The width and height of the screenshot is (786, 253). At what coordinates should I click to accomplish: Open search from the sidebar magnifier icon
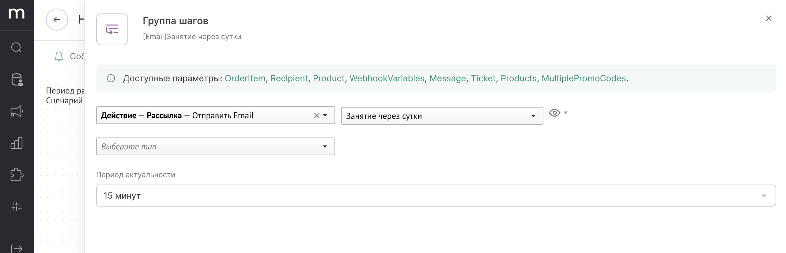pyautogui.click(x=16, y=47)
